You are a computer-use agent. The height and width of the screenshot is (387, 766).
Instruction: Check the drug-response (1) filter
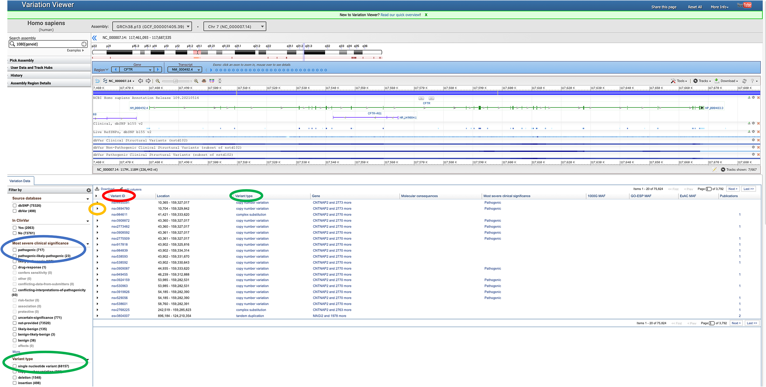14,268
